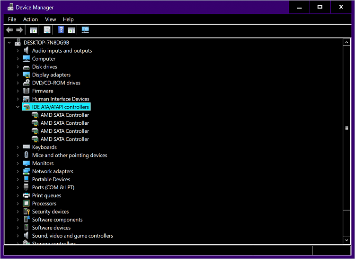Click the Firmware chip icon
This screenshot has height=259, width=355.
[26, 91]
